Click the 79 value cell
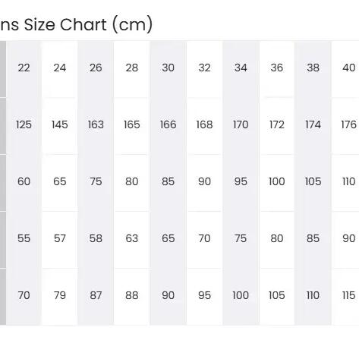Image resolution: width=359 pixels, height=359 pixels. (x=59, y=296)
